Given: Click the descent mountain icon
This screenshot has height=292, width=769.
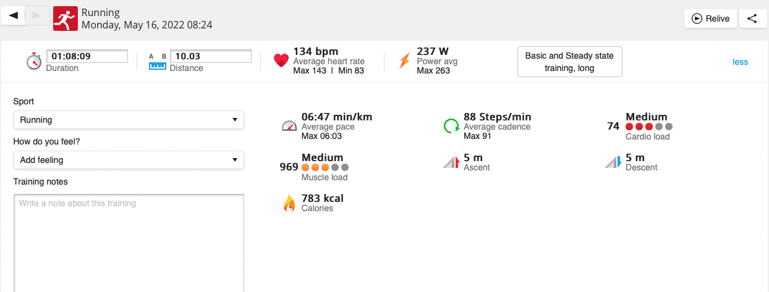Looking at the screenshot, I should pos(613,162).
